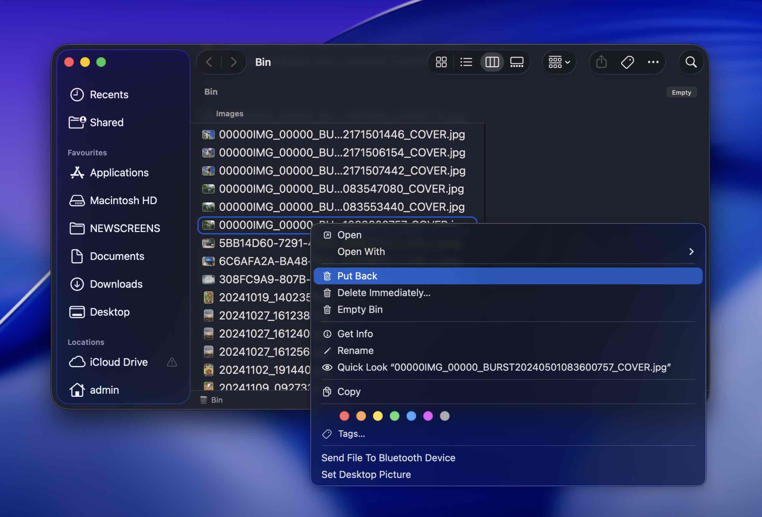
Task: Switch Finder to icon view
Action: tap(441, 62)
